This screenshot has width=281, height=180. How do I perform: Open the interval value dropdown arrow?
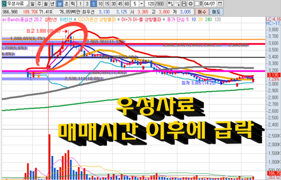click(x=141, y=4)
